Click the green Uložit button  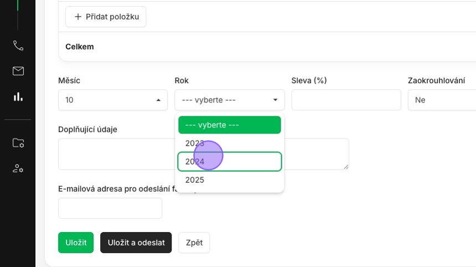pos(76,243)
